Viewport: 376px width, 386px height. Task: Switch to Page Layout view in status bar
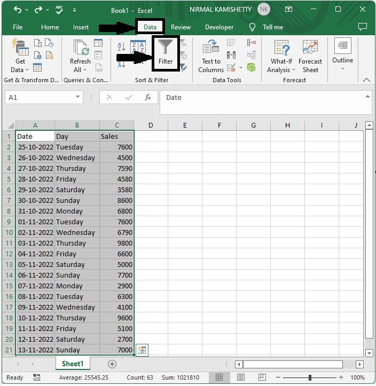coord(240,377)
